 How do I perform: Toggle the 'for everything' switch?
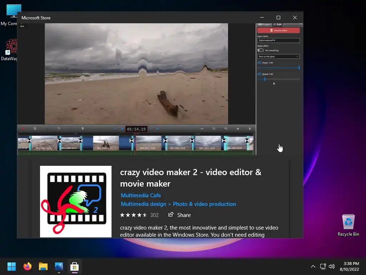(261, 50)
